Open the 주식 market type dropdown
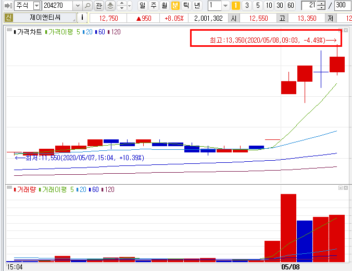Screen dimensions: 352x271 pyautogui.click(x=36, y=6)
